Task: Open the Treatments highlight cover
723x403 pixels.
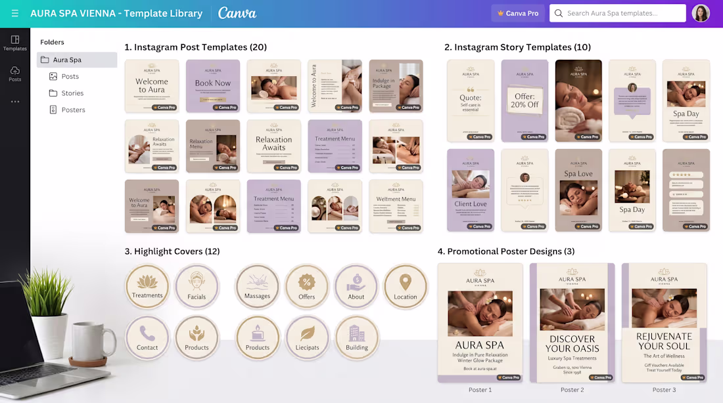Action: pos(147,286)
